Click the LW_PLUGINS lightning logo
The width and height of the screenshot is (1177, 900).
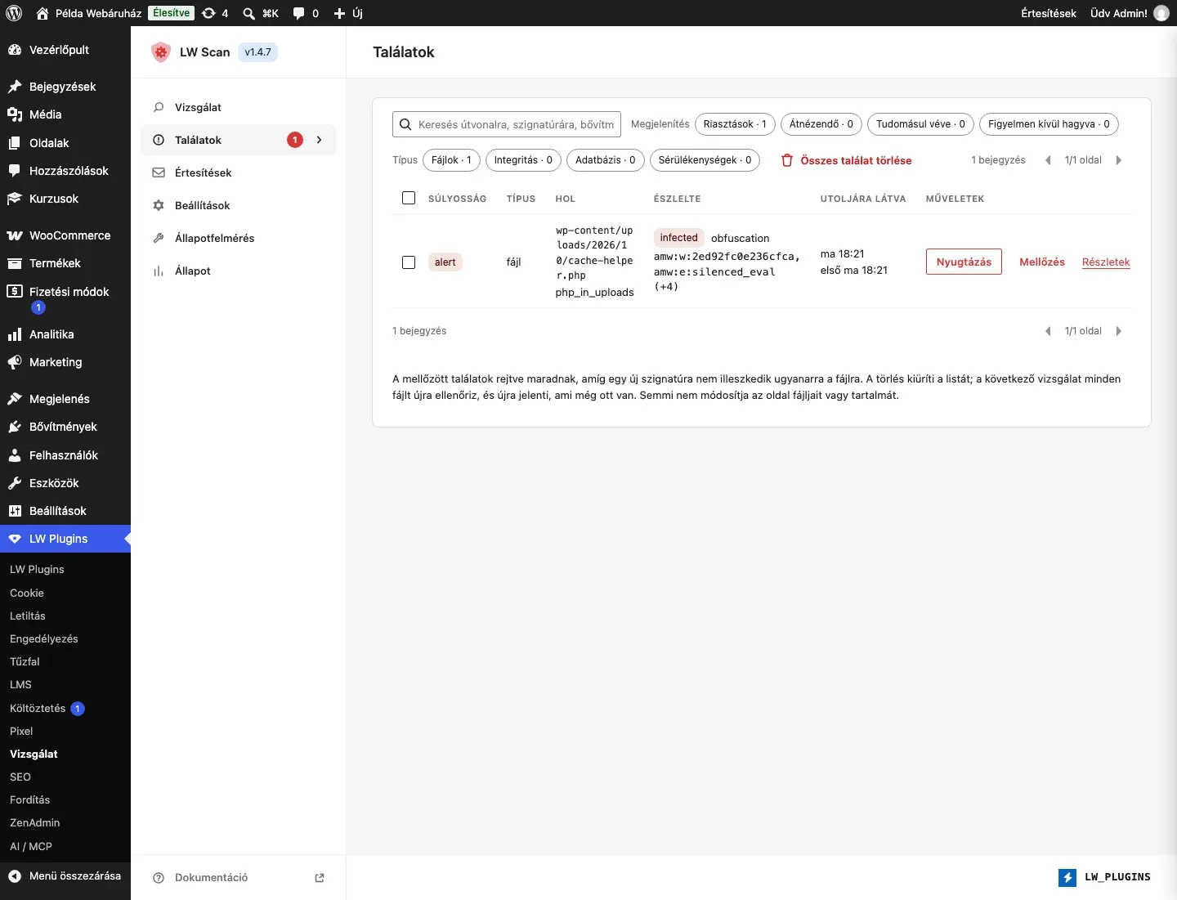(1067, 877)
